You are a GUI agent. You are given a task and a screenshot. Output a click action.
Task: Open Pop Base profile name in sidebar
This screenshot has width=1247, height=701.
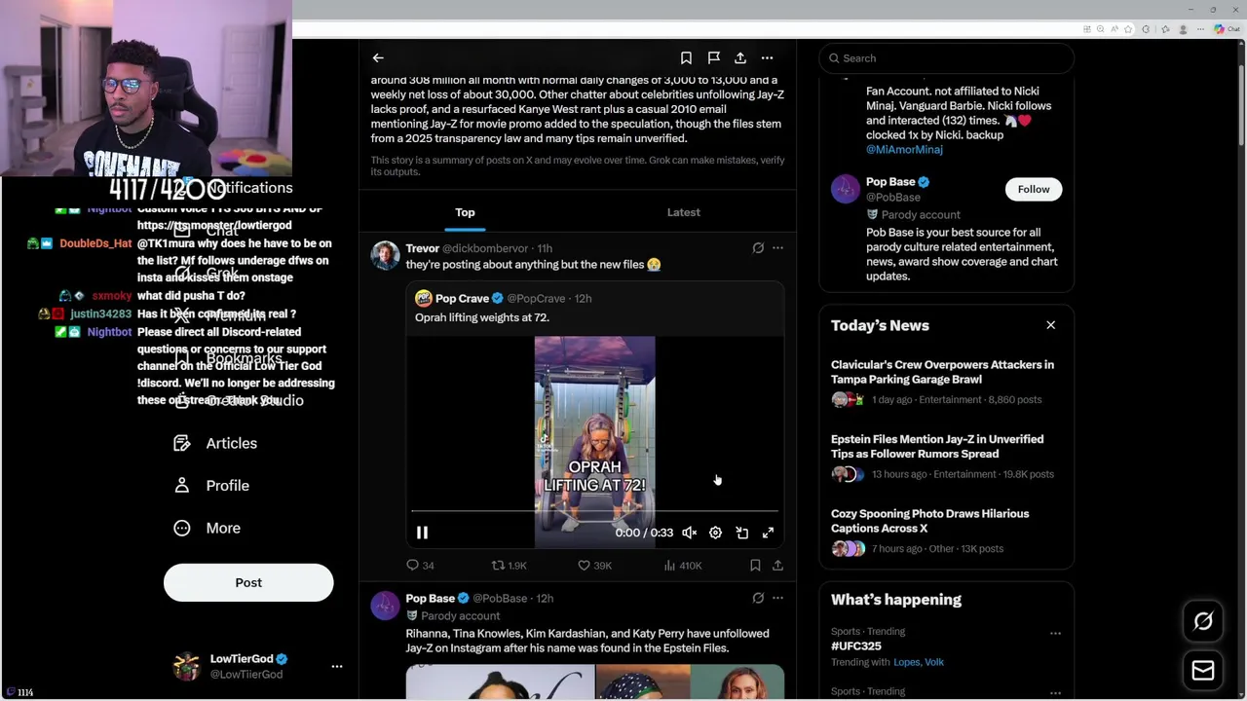tap(890, 182)
